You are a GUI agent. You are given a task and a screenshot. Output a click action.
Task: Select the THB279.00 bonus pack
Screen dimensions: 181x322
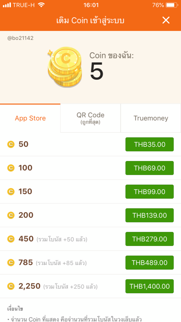tap(149, 239)
